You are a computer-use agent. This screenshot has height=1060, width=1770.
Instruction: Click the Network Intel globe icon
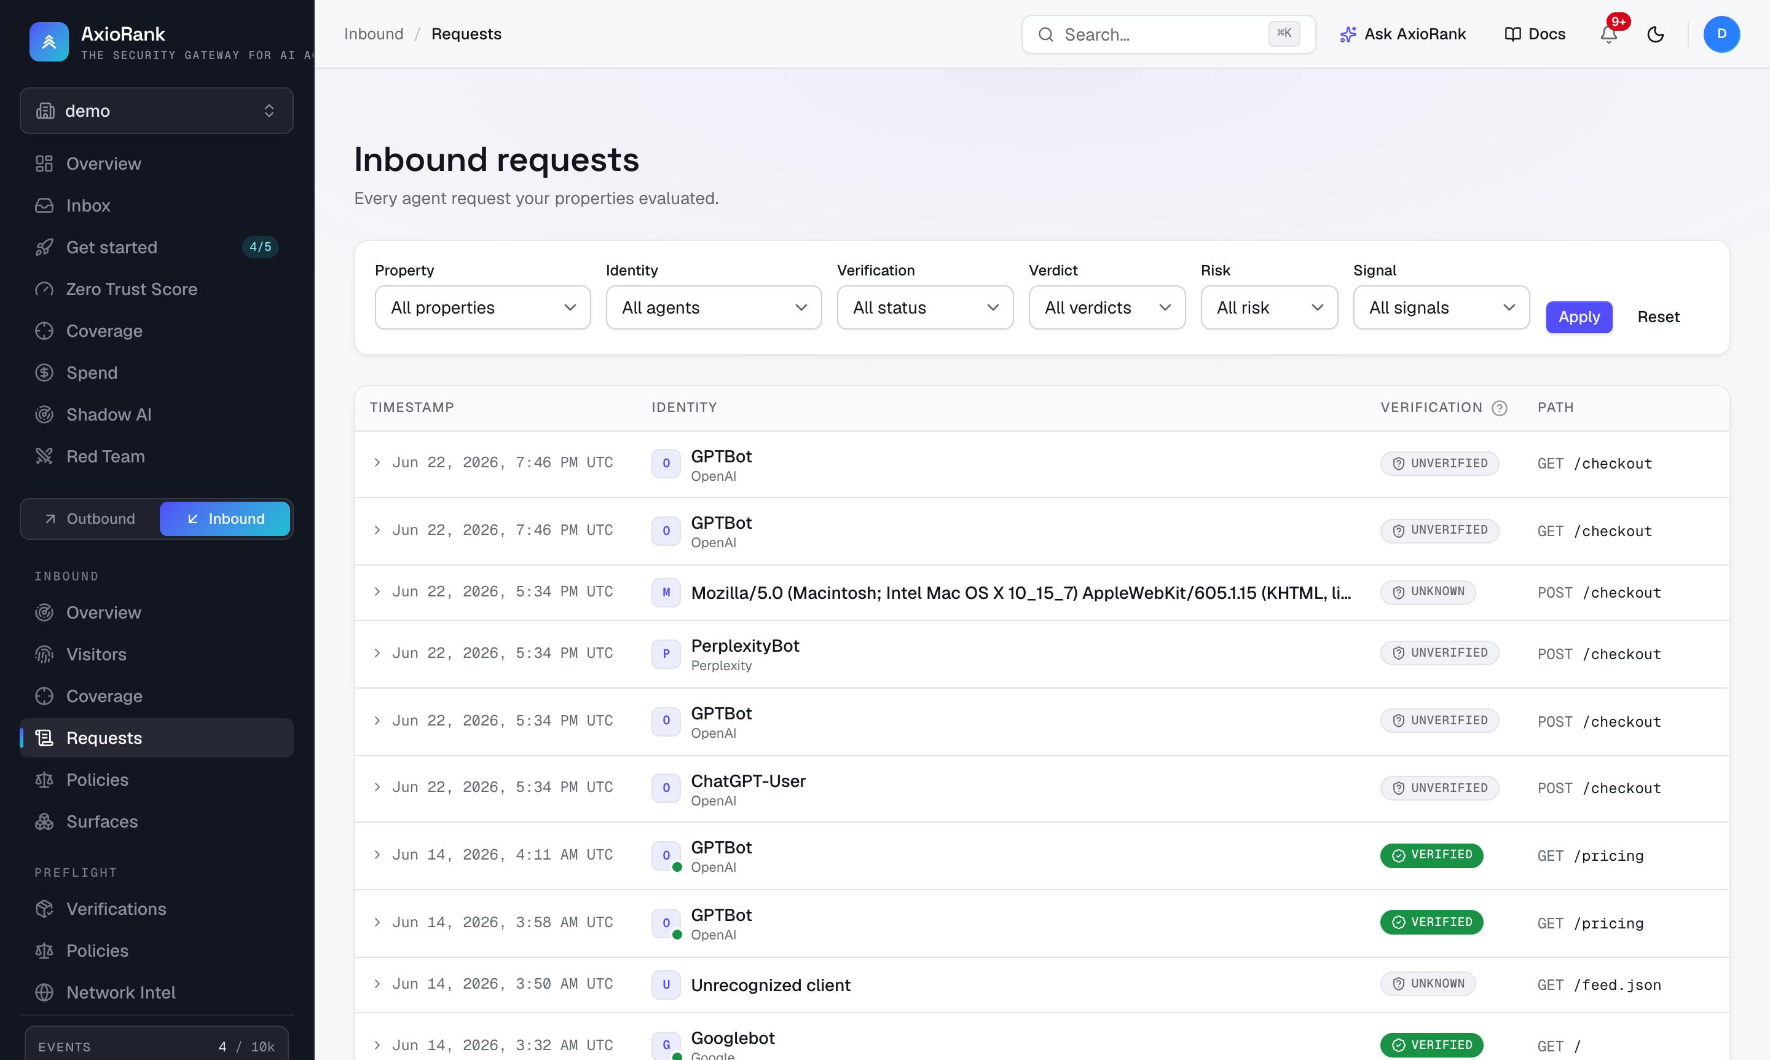click(44, 992)
